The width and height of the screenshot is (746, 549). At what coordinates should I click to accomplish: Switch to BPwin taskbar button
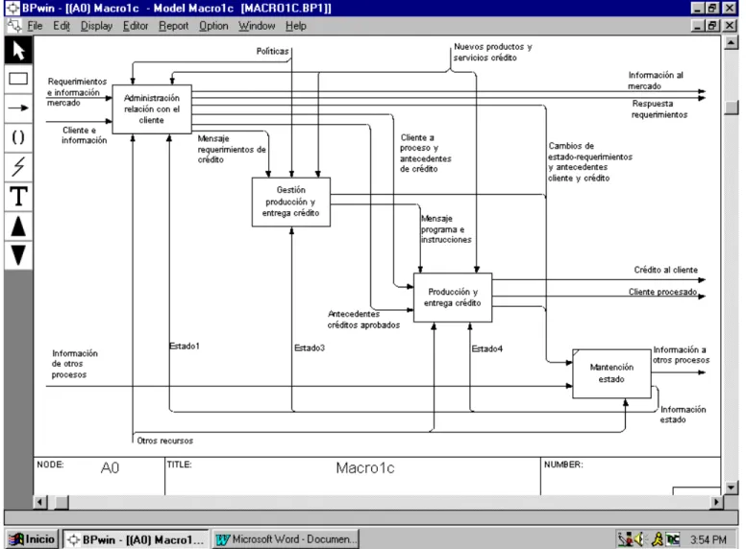point(137,539)
